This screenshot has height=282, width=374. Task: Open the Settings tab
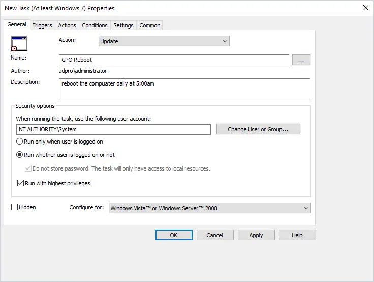123,25
